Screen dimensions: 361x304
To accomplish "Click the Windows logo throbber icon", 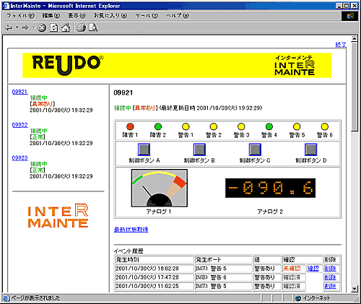I will coord(349,16).
